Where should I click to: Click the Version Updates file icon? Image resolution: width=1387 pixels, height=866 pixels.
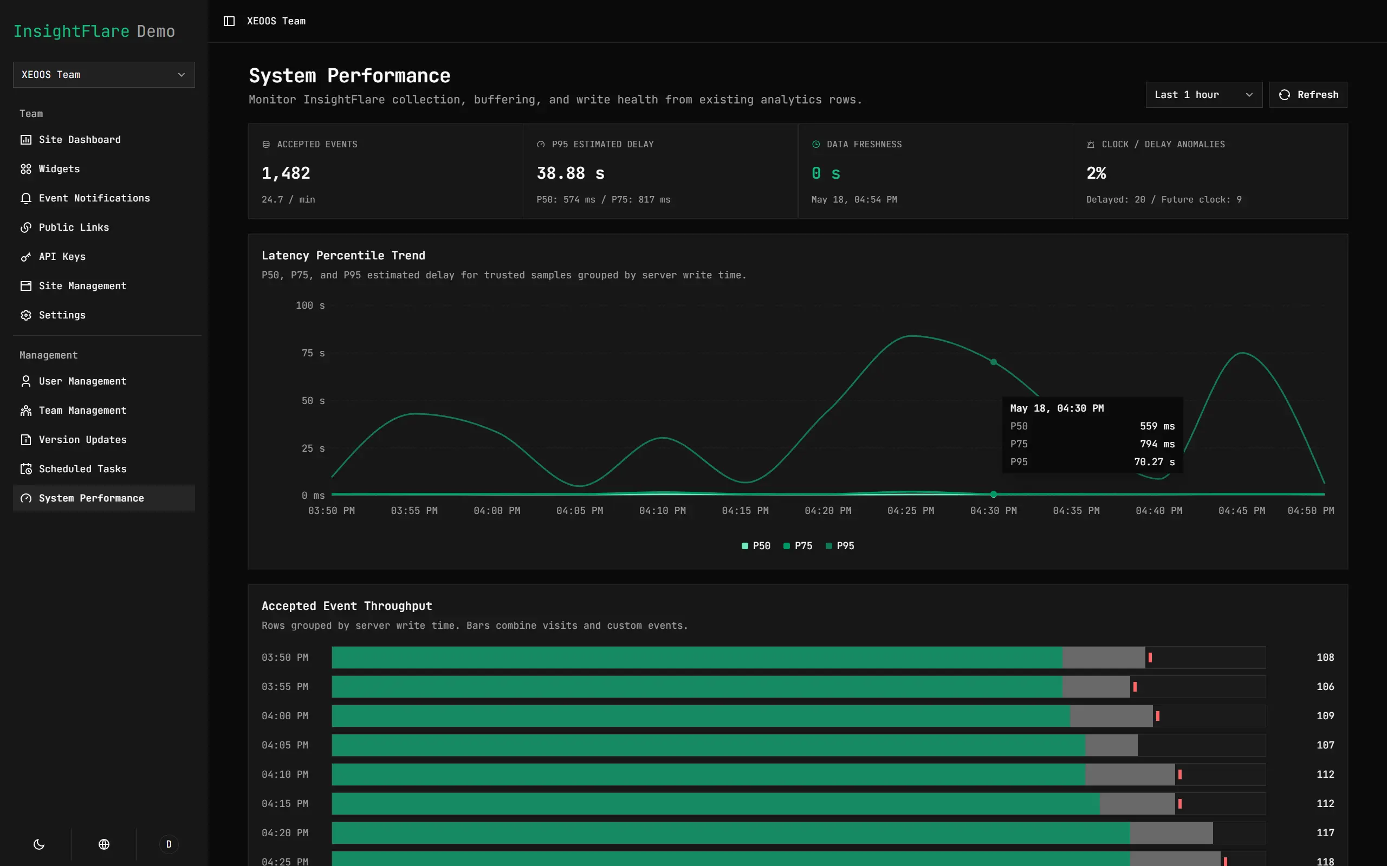coord(26,440)
